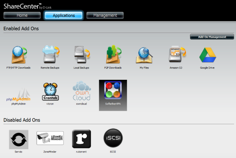
Task: Click the 'vtcron' label text
Action: pos(50,104)
